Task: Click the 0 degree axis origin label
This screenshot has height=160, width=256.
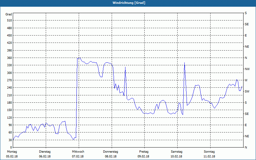Action: coord(11,148)
